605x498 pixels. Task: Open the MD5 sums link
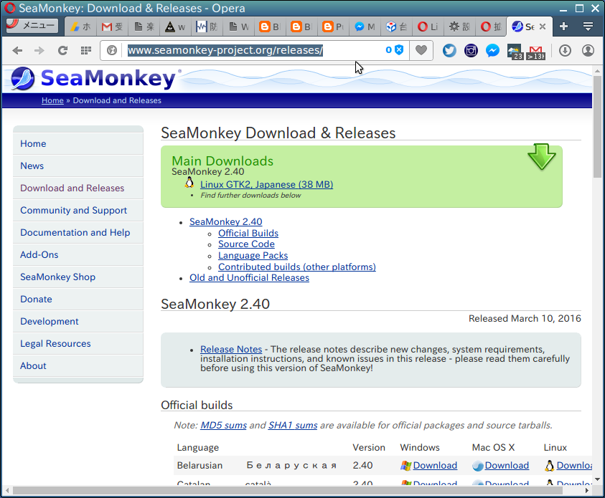coord(223,425)
